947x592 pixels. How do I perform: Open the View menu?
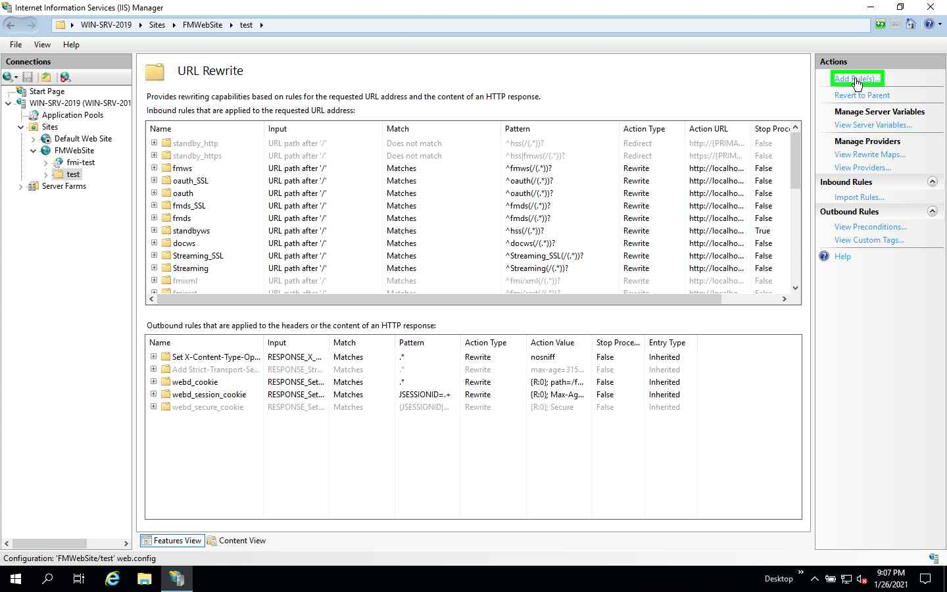pos(42,45)
